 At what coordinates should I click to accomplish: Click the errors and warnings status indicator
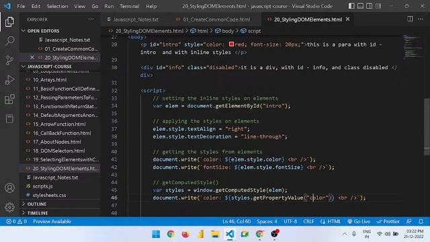pyautogui.click(x=16, y=221)
